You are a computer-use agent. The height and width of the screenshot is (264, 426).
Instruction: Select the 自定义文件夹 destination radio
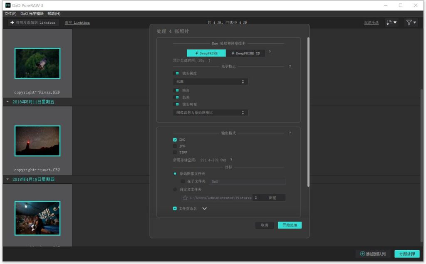tap(175, 190)
